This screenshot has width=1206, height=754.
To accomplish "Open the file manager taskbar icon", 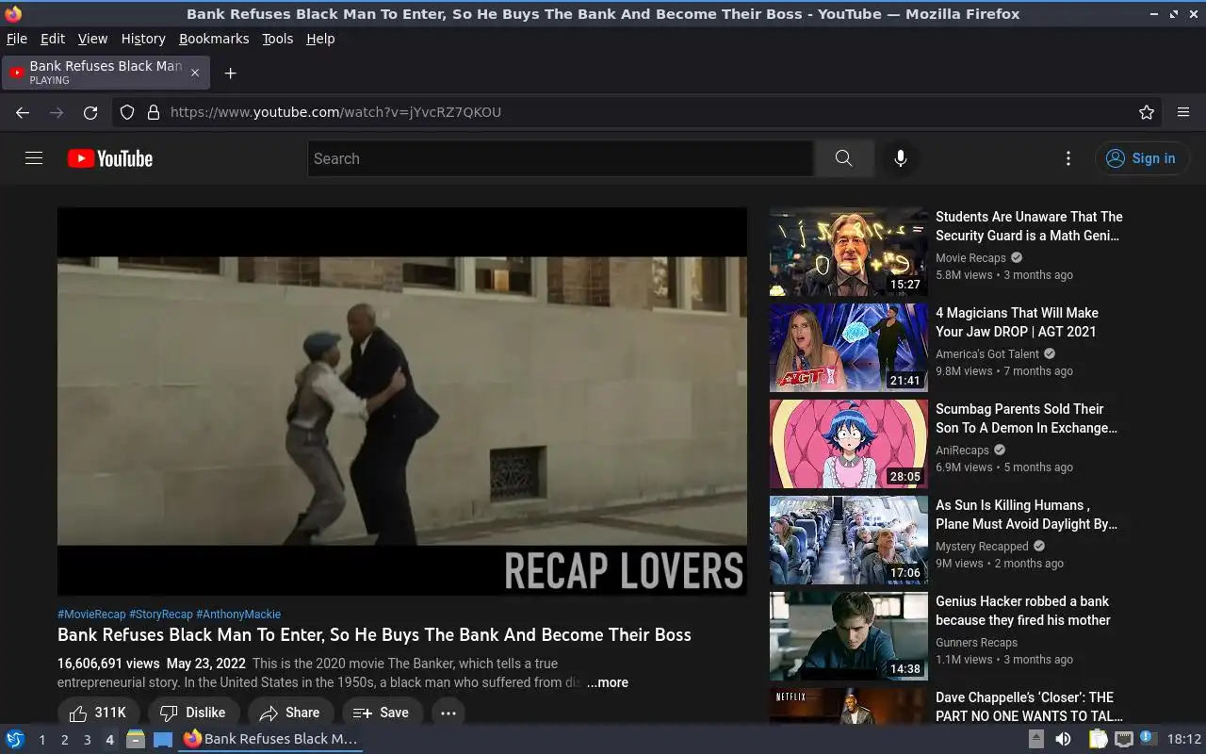I will click(136, 739).
